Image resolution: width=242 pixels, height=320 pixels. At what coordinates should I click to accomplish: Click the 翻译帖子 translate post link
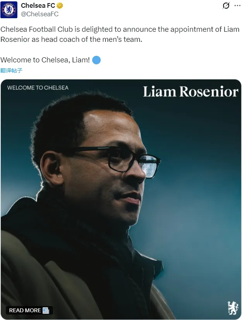coord(12,71)
